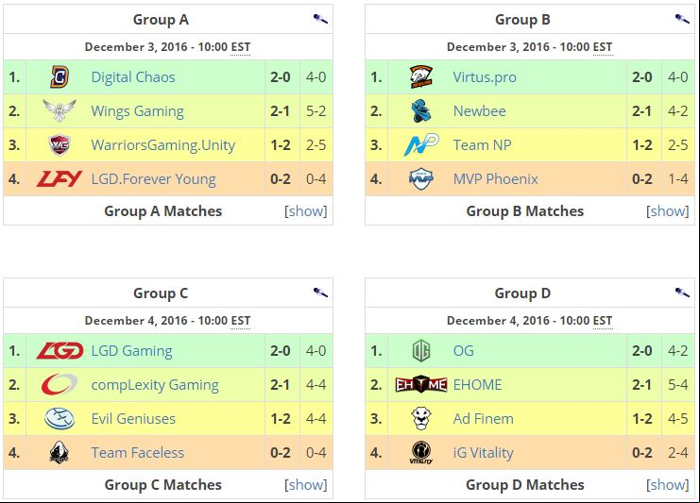Click the EHOME logo in Group D

[421, 384]
